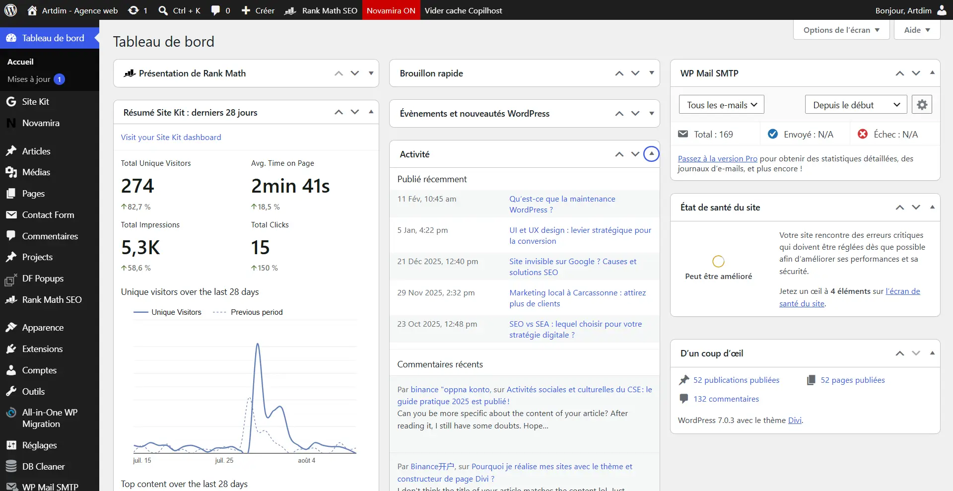Open Rank Math SEO from the sidebar
953x491 pixels.
click(x=50, y=300)
